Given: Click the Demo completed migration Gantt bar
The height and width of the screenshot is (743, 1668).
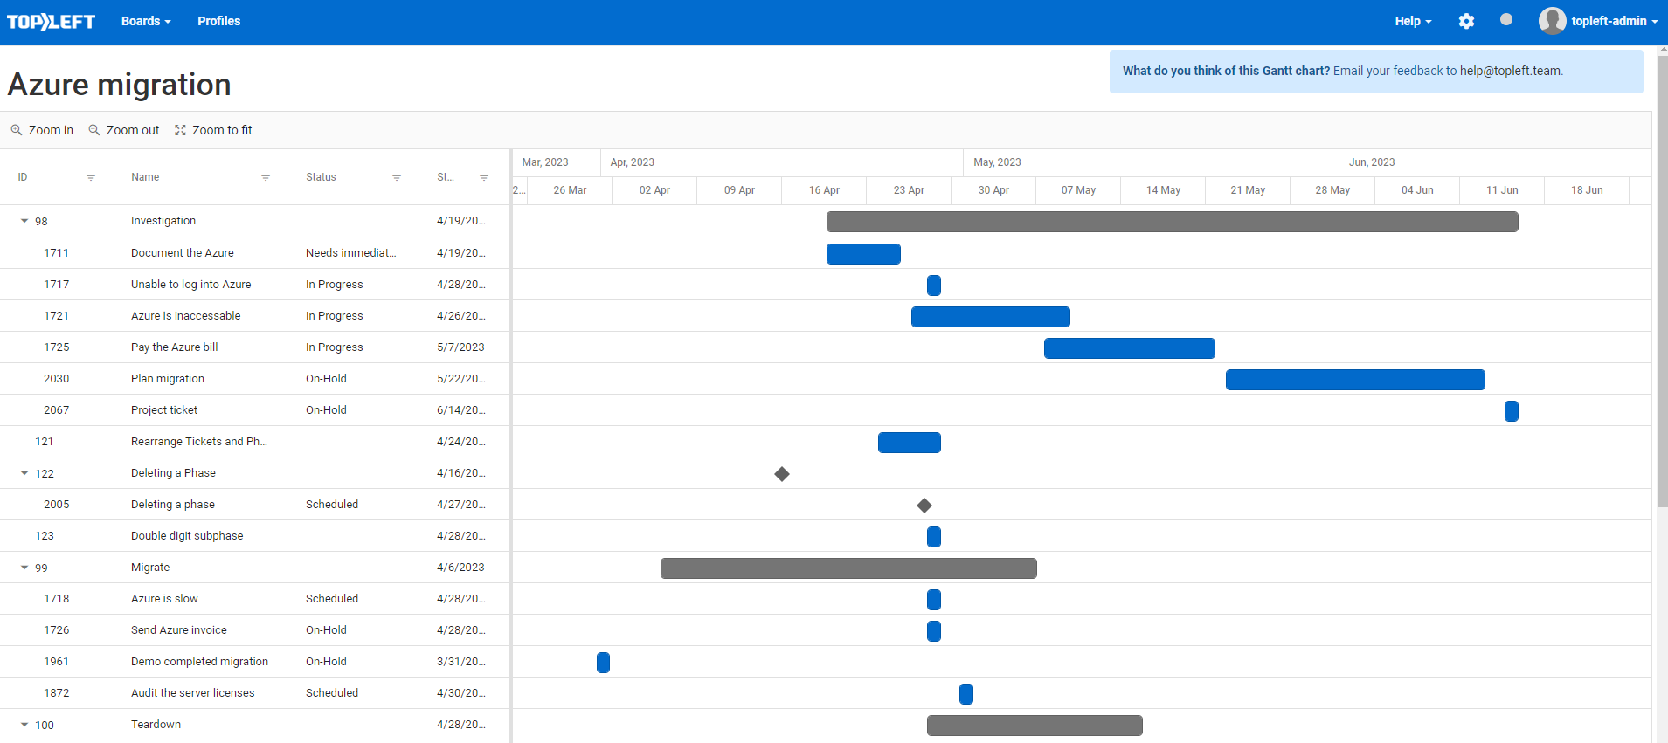Looking at the screenshot, I should point(603,663).
